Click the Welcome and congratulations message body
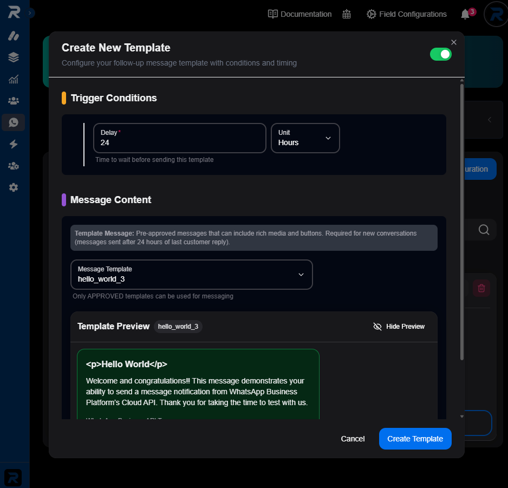The width and height of the screenshot is (508, 488). click(197, 392)
